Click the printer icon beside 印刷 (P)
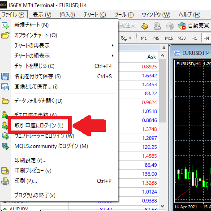The image size is (211, 211). point(5,181)
